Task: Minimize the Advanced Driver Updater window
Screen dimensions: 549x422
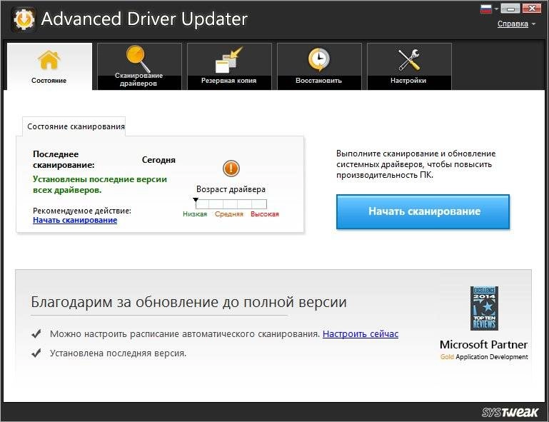Action: [x=510, y=9]
